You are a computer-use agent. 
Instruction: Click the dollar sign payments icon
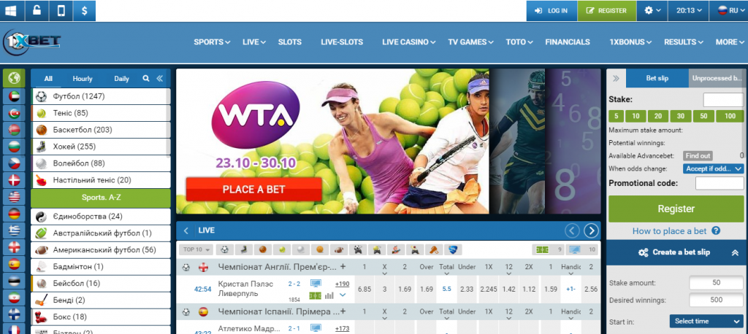click(x=84, y=11)
